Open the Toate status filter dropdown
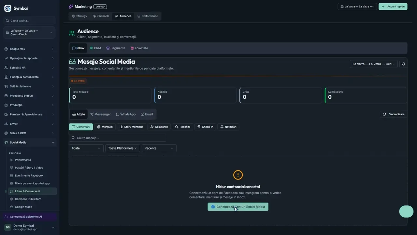Screen dimensions: 417x235 coord(86,148)
